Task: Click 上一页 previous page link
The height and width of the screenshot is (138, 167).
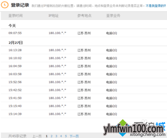Action: [37, 136]
